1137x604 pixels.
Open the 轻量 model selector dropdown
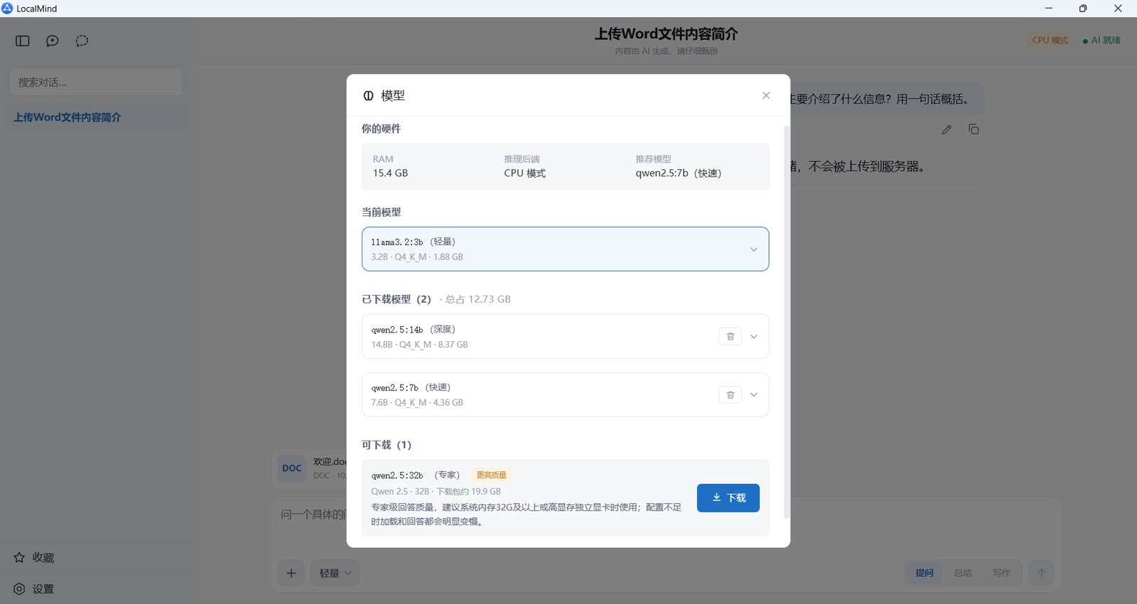click(335, 573)
